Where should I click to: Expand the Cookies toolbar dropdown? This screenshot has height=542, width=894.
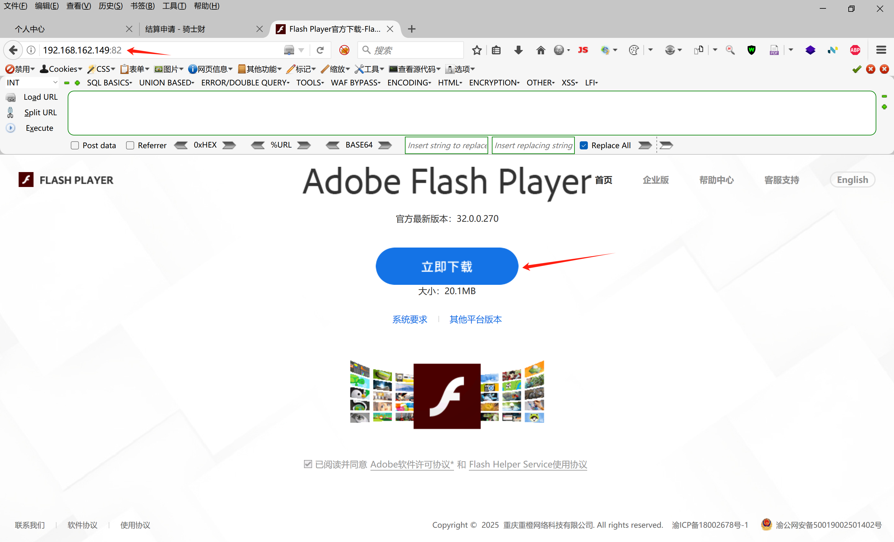click(x=61, y=69)
